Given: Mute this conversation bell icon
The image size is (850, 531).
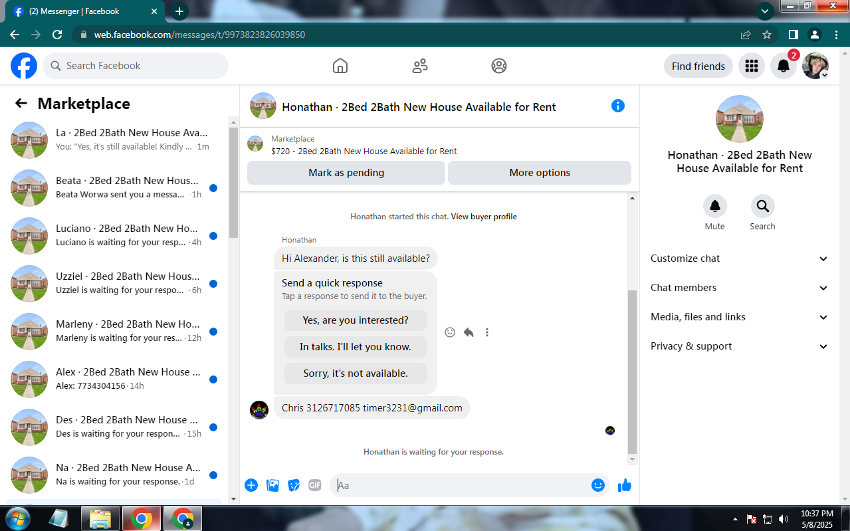Looking at the screenshot, I should click(715, 206).
